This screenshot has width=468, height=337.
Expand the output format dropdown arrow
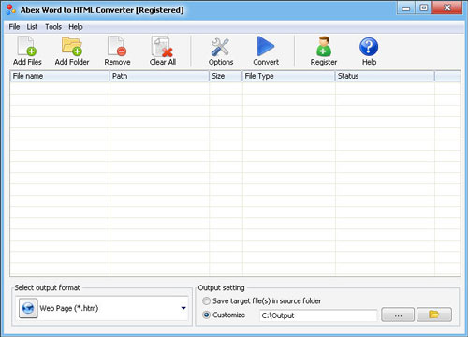tap(183, 308)
